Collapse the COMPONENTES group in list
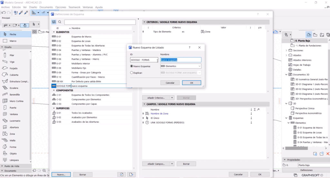 [x=53, y=90]
